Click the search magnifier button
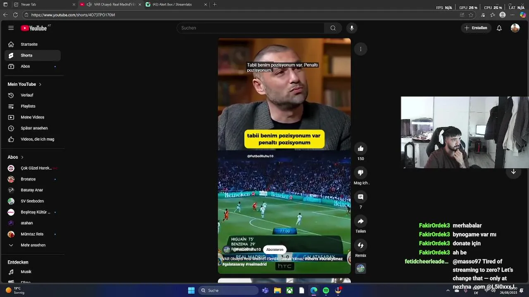 [333, 28]
